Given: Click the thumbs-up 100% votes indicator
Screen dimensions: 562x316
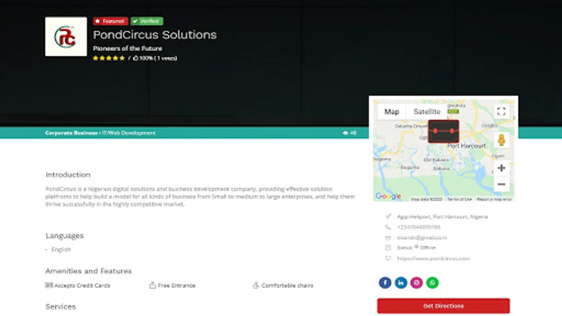Looking at the screenshot, I should [x=155, y=58].
